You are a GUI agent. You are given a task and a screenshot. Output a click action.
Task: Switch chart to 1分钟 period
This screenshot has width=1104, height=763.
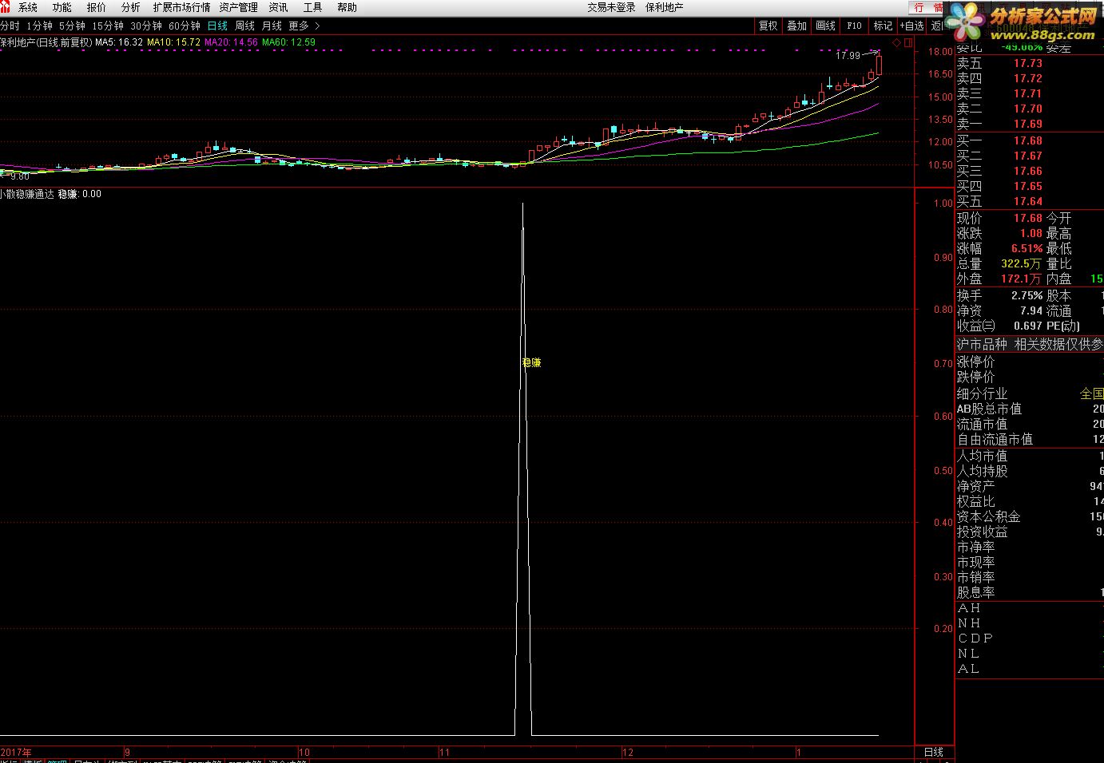[x=39, y=26]
